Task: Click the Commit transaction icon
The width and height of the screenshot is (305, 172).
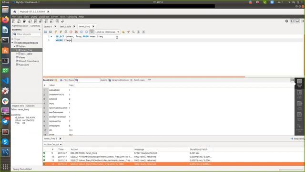Action: tap(81, 32)
